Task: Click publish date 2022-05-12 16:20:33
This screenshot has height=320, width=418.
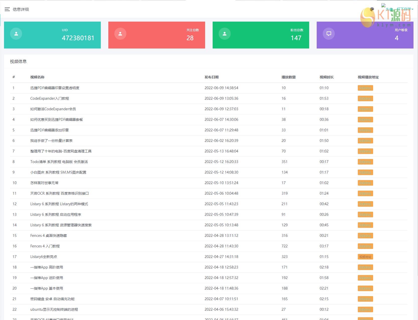Action: pyautogui.click(x=221, y=162)
